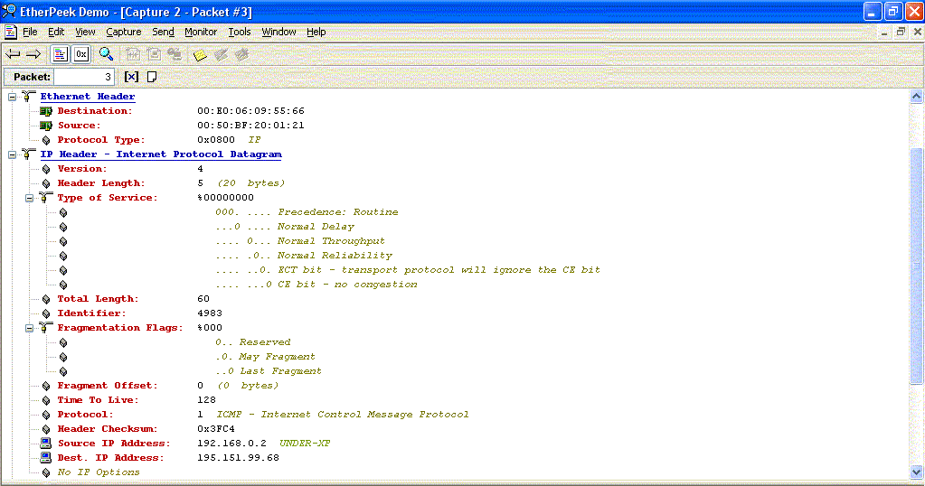Viewport: 925px width, 486px height.
Task: Select the Source MAC value 00:50:BF:20:01:21
Action: coord(250,126)
